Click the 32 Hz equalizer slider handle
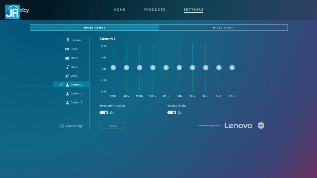Screen dimensions: 317x178 click(113, 67)
